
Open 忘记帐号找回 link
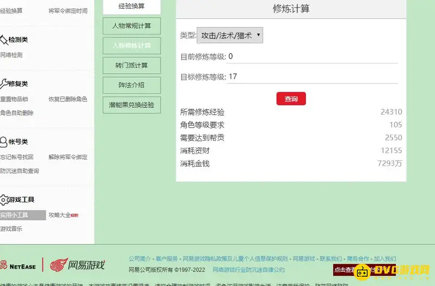(17, 157)
